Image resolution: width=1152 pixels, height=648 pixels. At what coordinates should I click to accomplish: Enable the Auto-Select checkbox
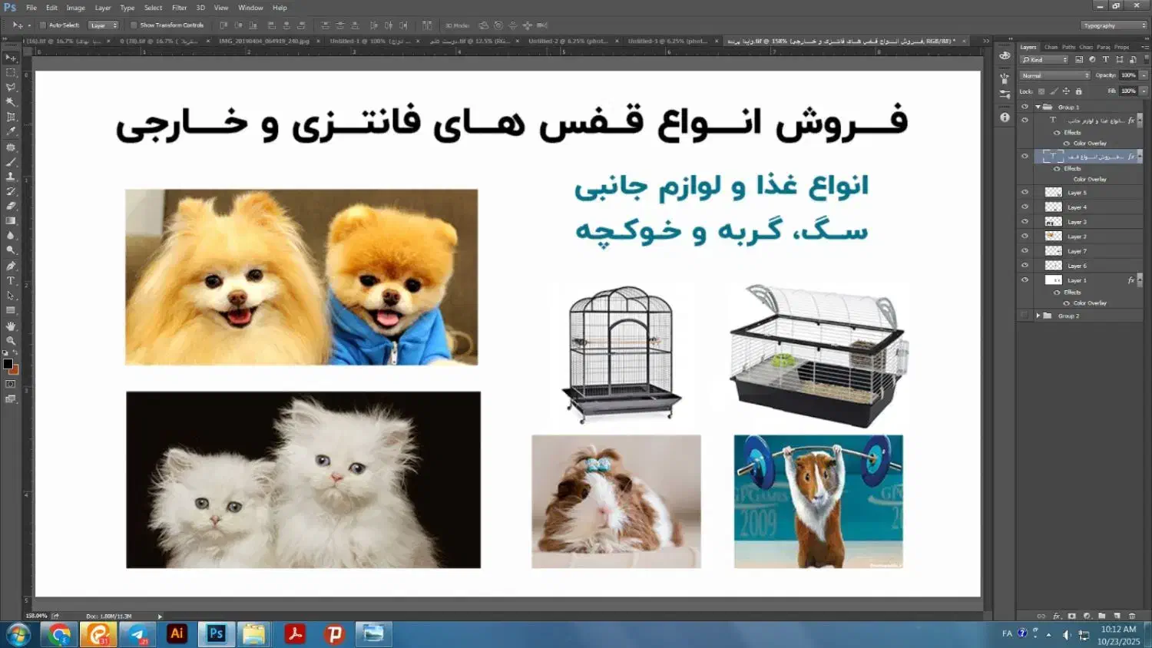[x=43, y=25]
